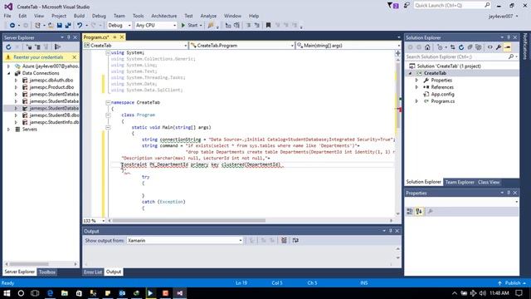
Task: Click Collapse All icon in Solution Explorer
Action: click(x=470, y=47)
